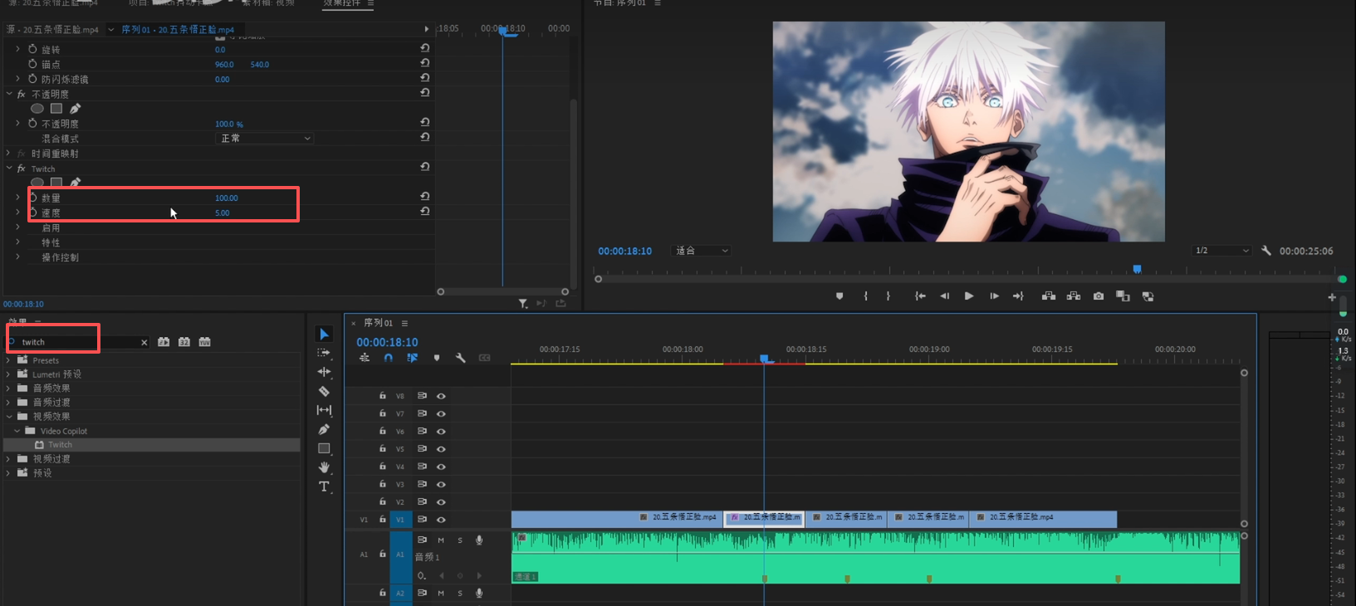Select the Ripple Edit tool
The image size is (1356, 606).
[x=324, y=372]
